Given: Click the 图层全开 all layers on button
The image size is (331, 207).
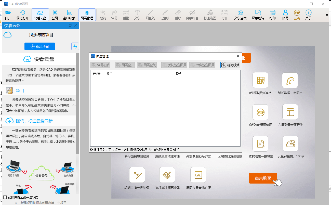Looking at the screenshot, I should point(125,65).
